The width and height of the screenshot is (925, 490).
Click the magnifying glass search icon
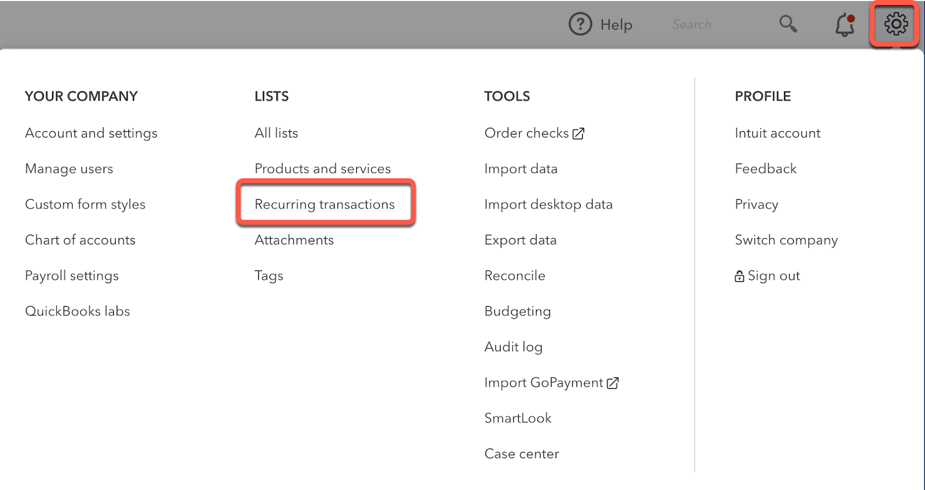click(787, 24)
